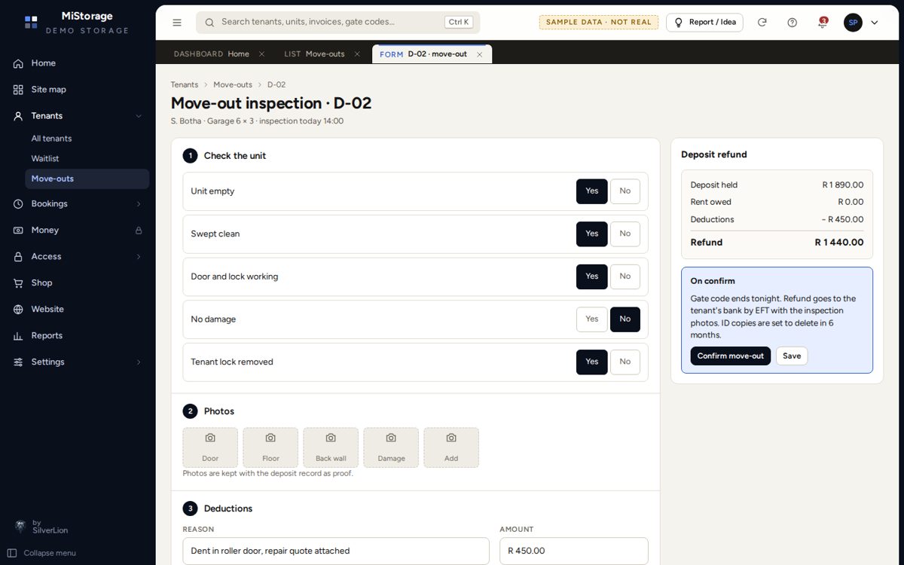Click the Save button
This screenshot has height=565, width=904.
pos(792,356)
